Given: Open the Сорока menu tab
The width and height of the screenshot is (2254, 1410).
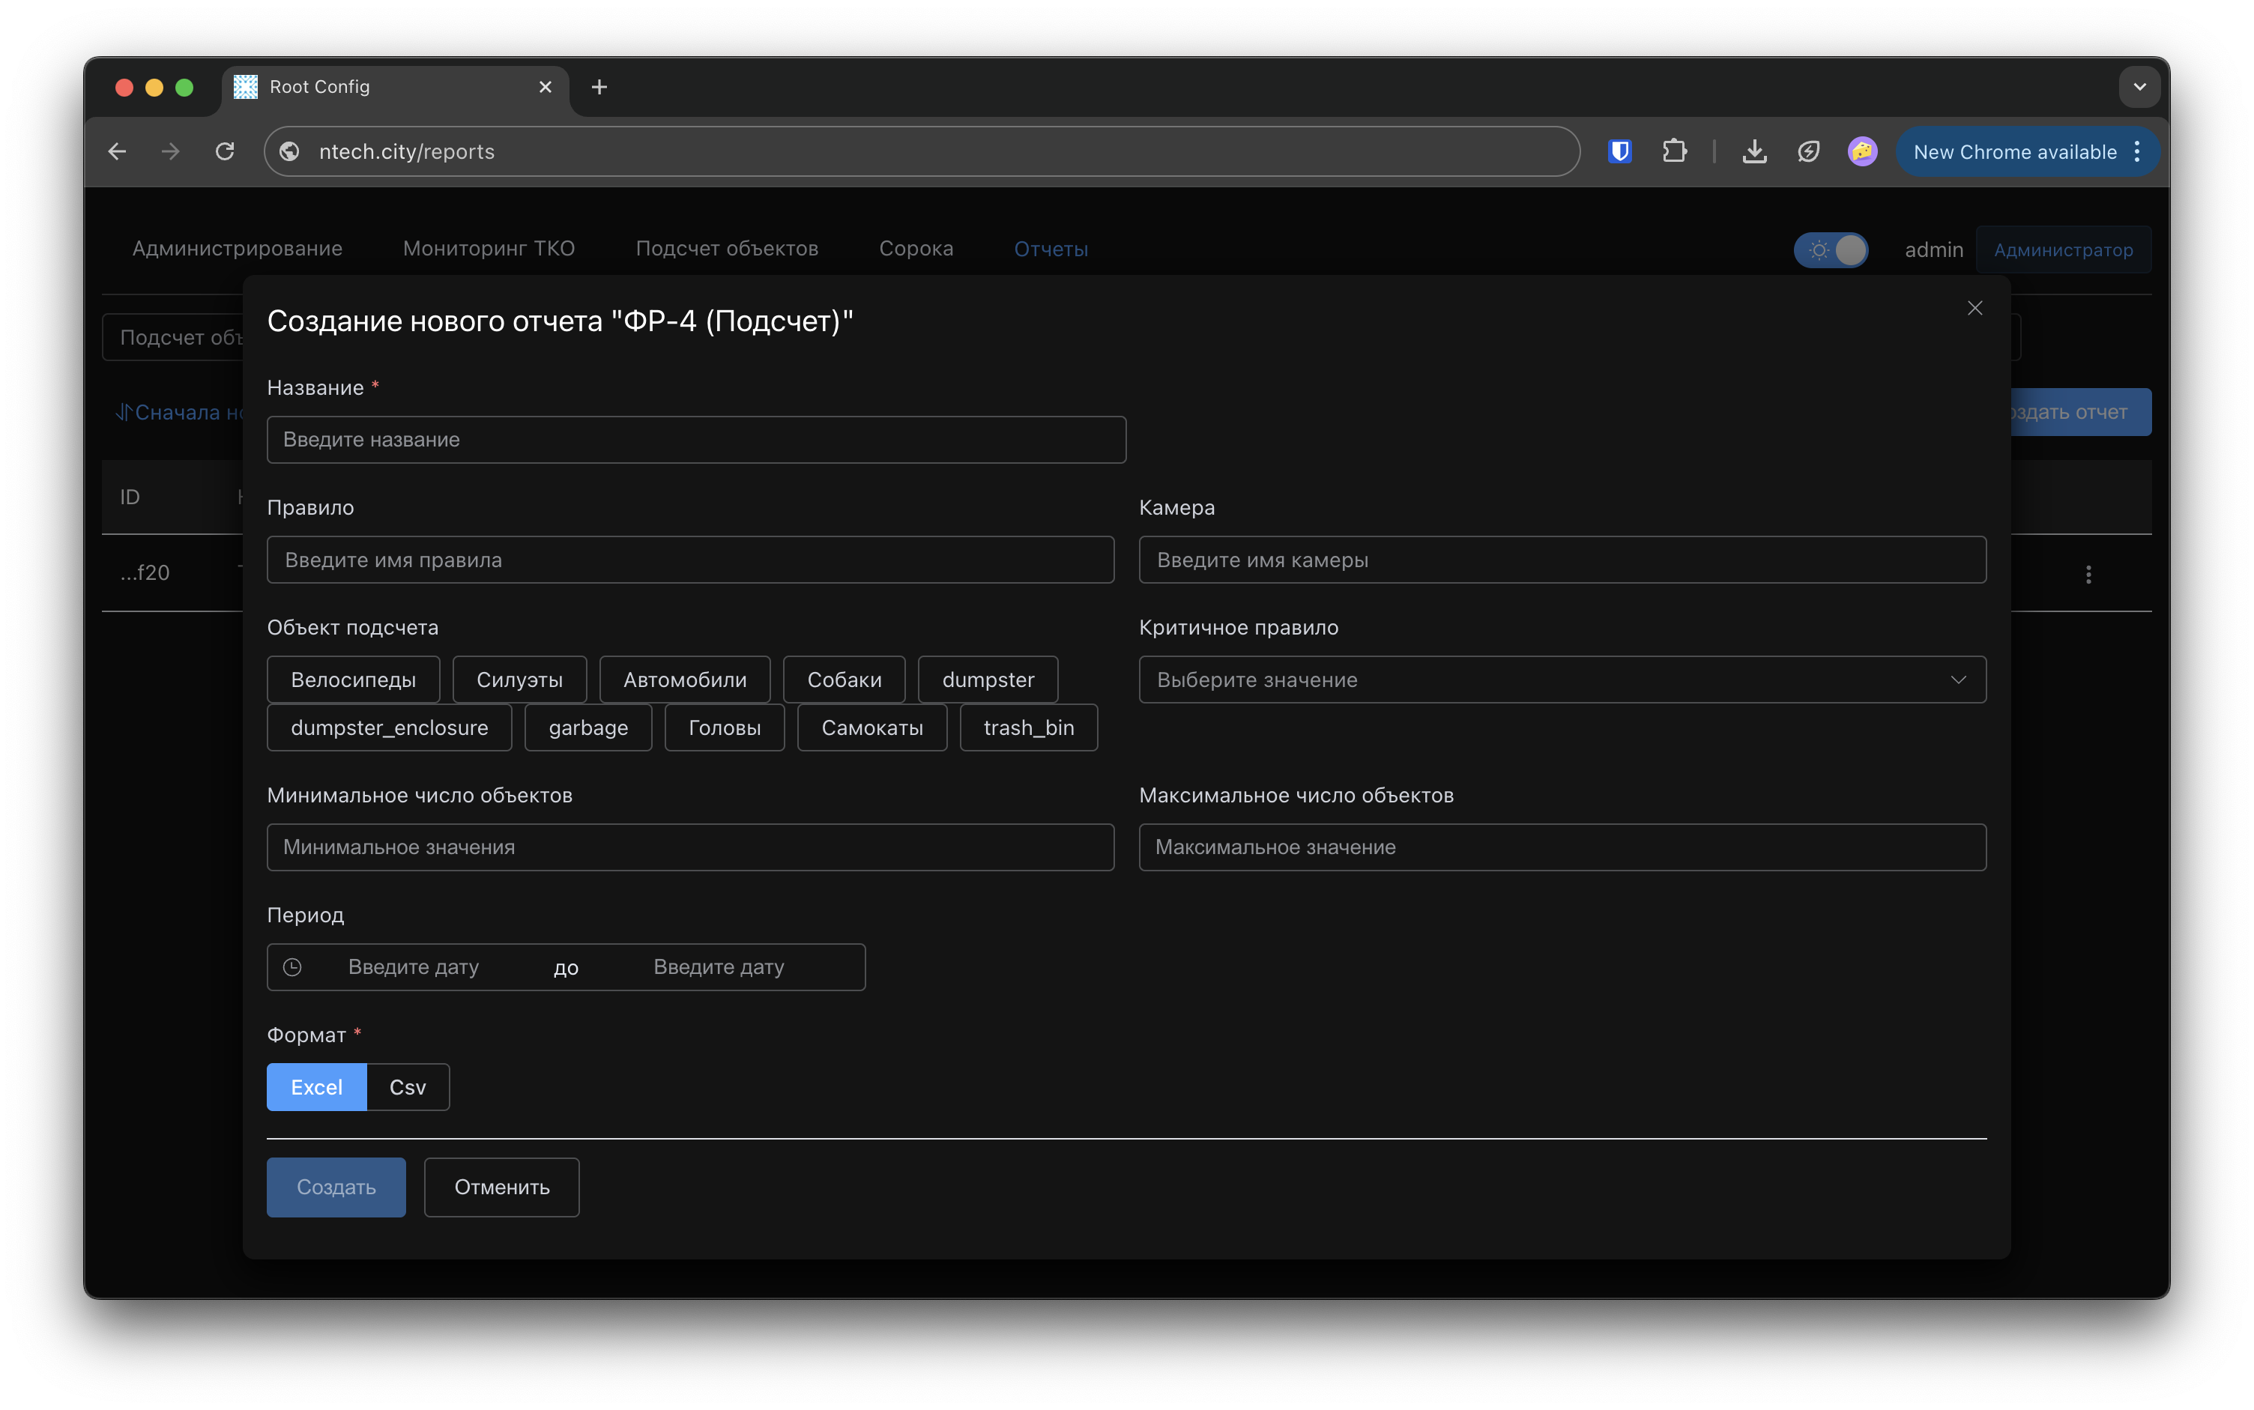Looking at the screenshot, I should [916, 249].
